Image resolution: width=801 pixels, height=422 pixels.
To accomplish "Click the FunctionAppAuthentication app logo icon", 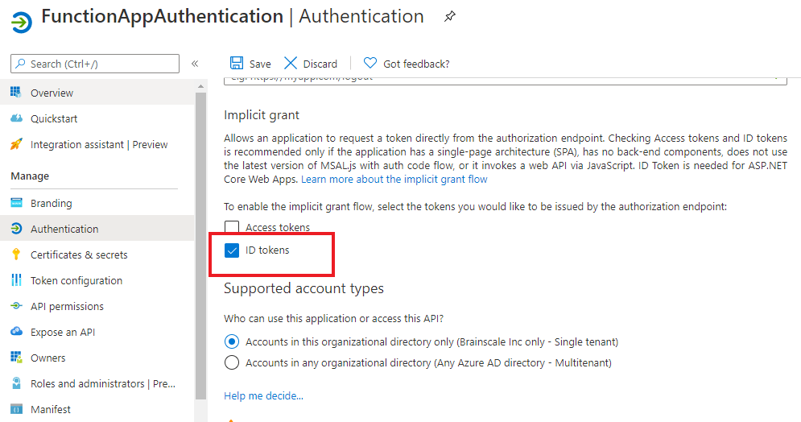I will tap(21, 22).
